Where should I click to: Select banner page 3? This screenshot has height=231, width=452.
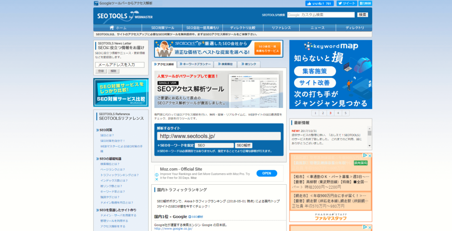coord(330,113)
